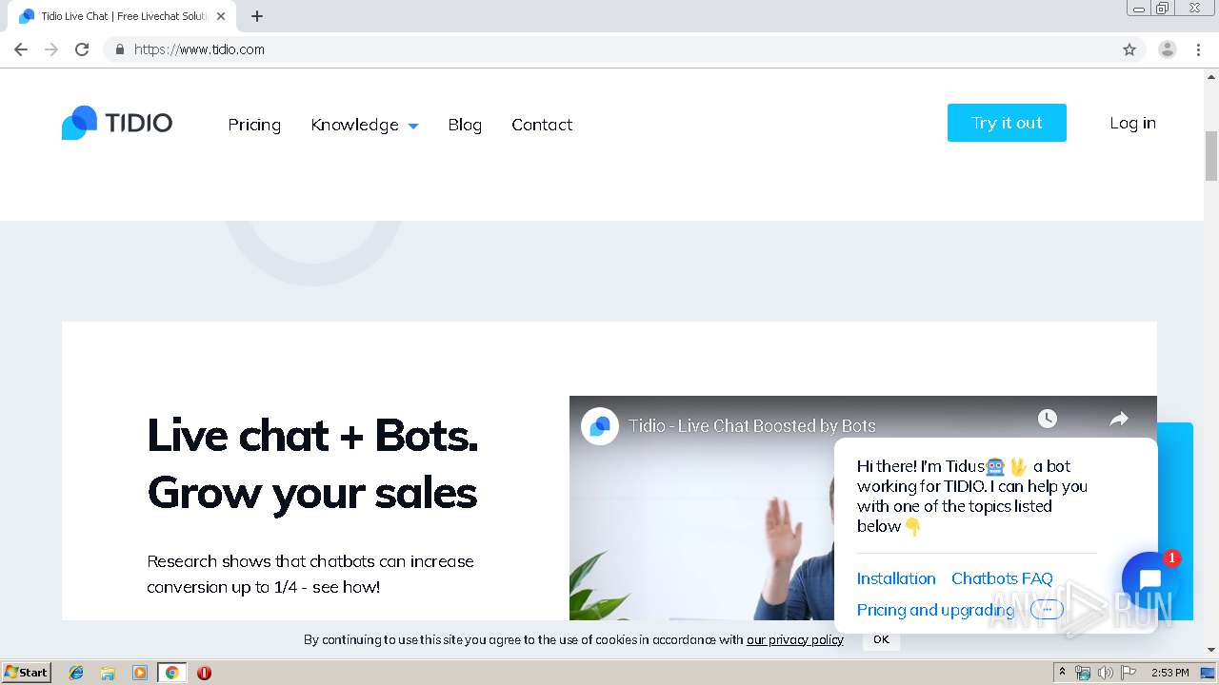Launch Internet Explorer from the taskbar
This screenshot has width=1219, height=685.
pos(76,673)
